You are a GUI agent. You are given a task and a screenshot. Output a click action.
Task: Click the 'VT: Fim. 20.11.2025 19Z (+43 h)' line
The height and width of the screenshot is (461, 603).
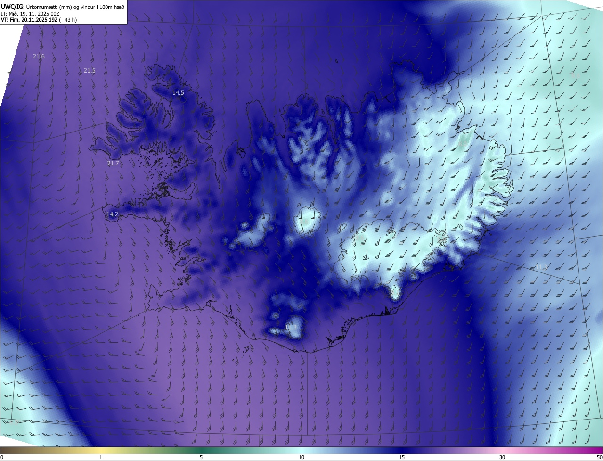[39, 20]
